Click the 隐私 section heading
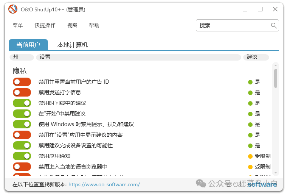 pos(20,71)
